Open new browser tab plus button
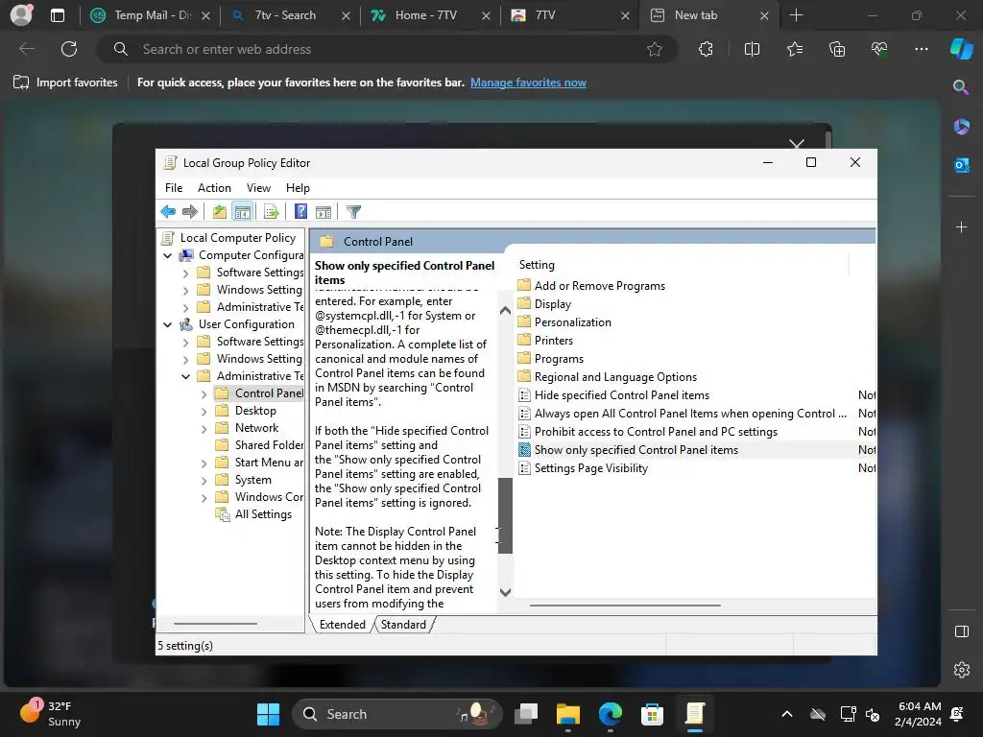This screenshot has width=983, height=737. 796,15
